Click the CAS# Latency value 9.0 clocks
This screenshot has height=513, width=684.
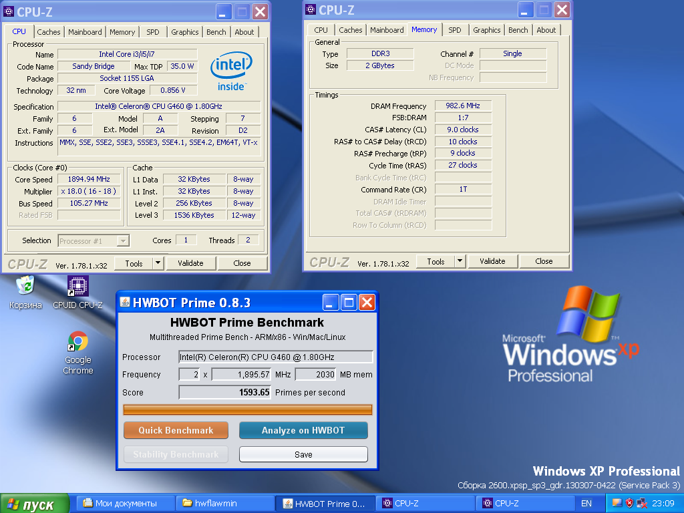(463, 130)
